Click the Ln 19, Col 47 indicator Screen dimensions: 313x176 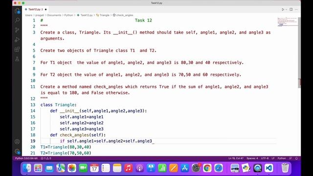[236, 158]
